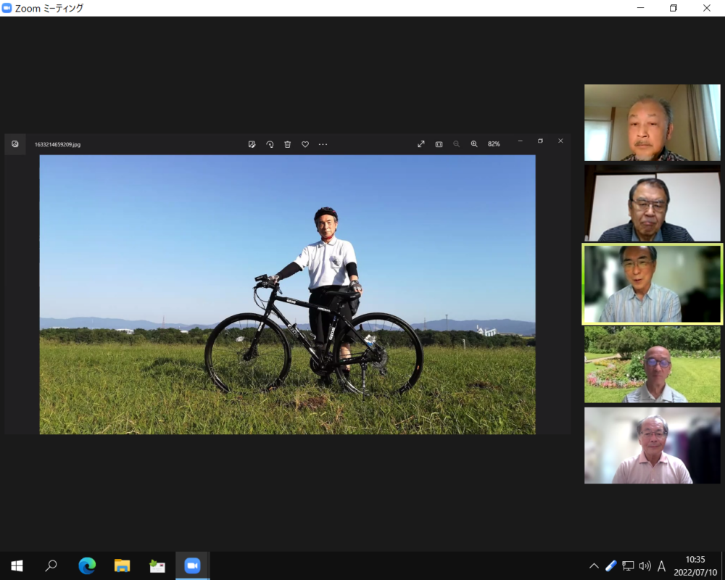Enter full screen view with the arrows icon
This screenshot has height=580, width=725.
[420, 144]
